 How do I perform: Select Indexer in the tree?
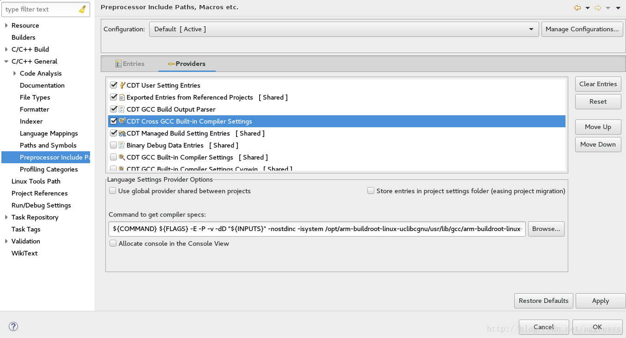tap(31, 121)
